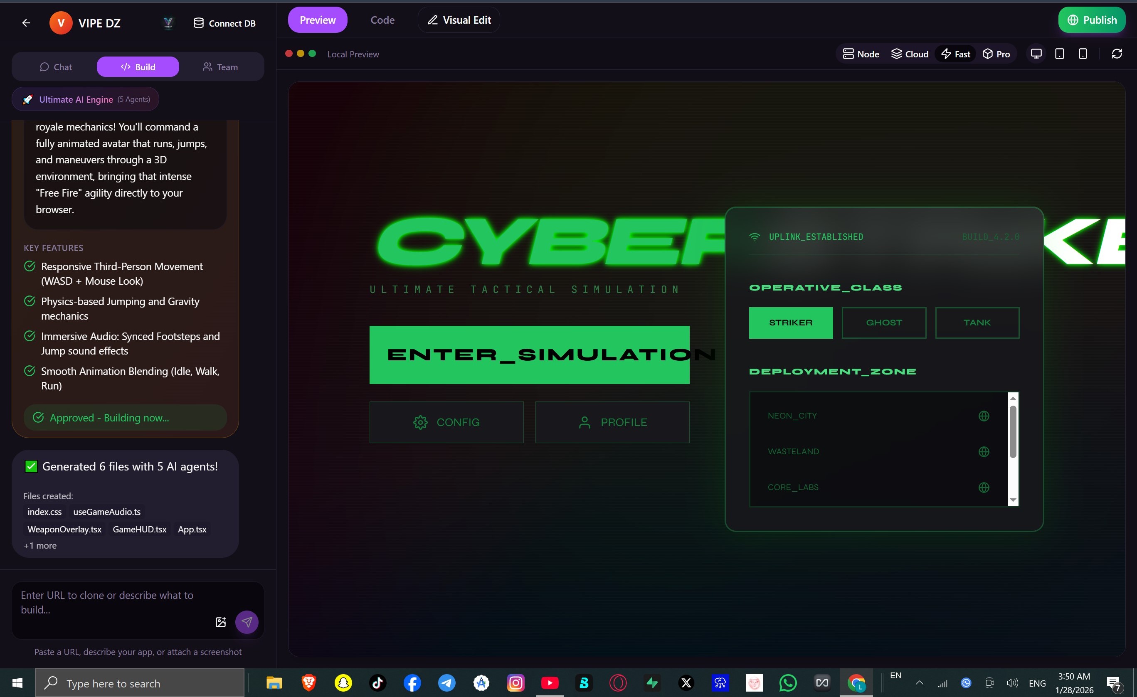Click the build prompt input field
1137x697 pixels.
[x=111, y=602]
